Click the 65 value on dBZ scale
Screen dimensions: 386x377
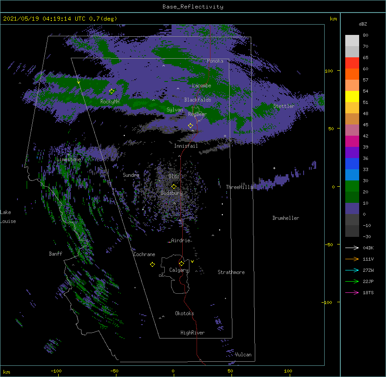(365, 58)
